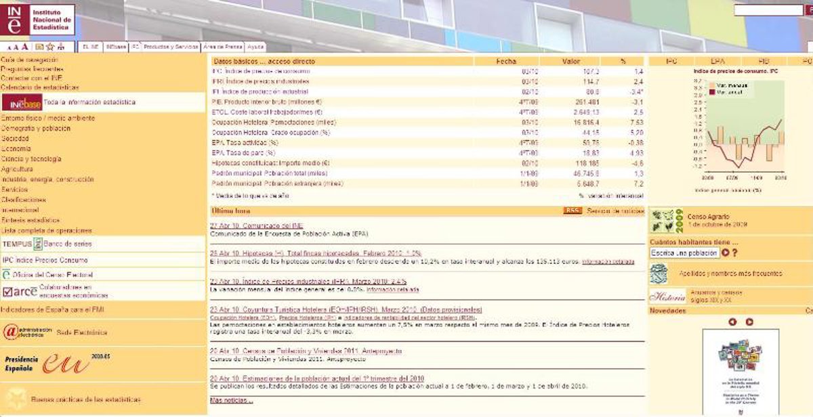Screen dimensions: 813x417
Task: Open the site map icon
Action: [x=61, y=47]
